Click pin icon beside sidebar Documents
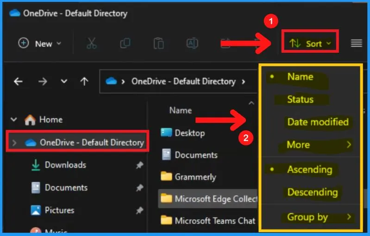The image size is (370, 236). [x=140, y=188]
